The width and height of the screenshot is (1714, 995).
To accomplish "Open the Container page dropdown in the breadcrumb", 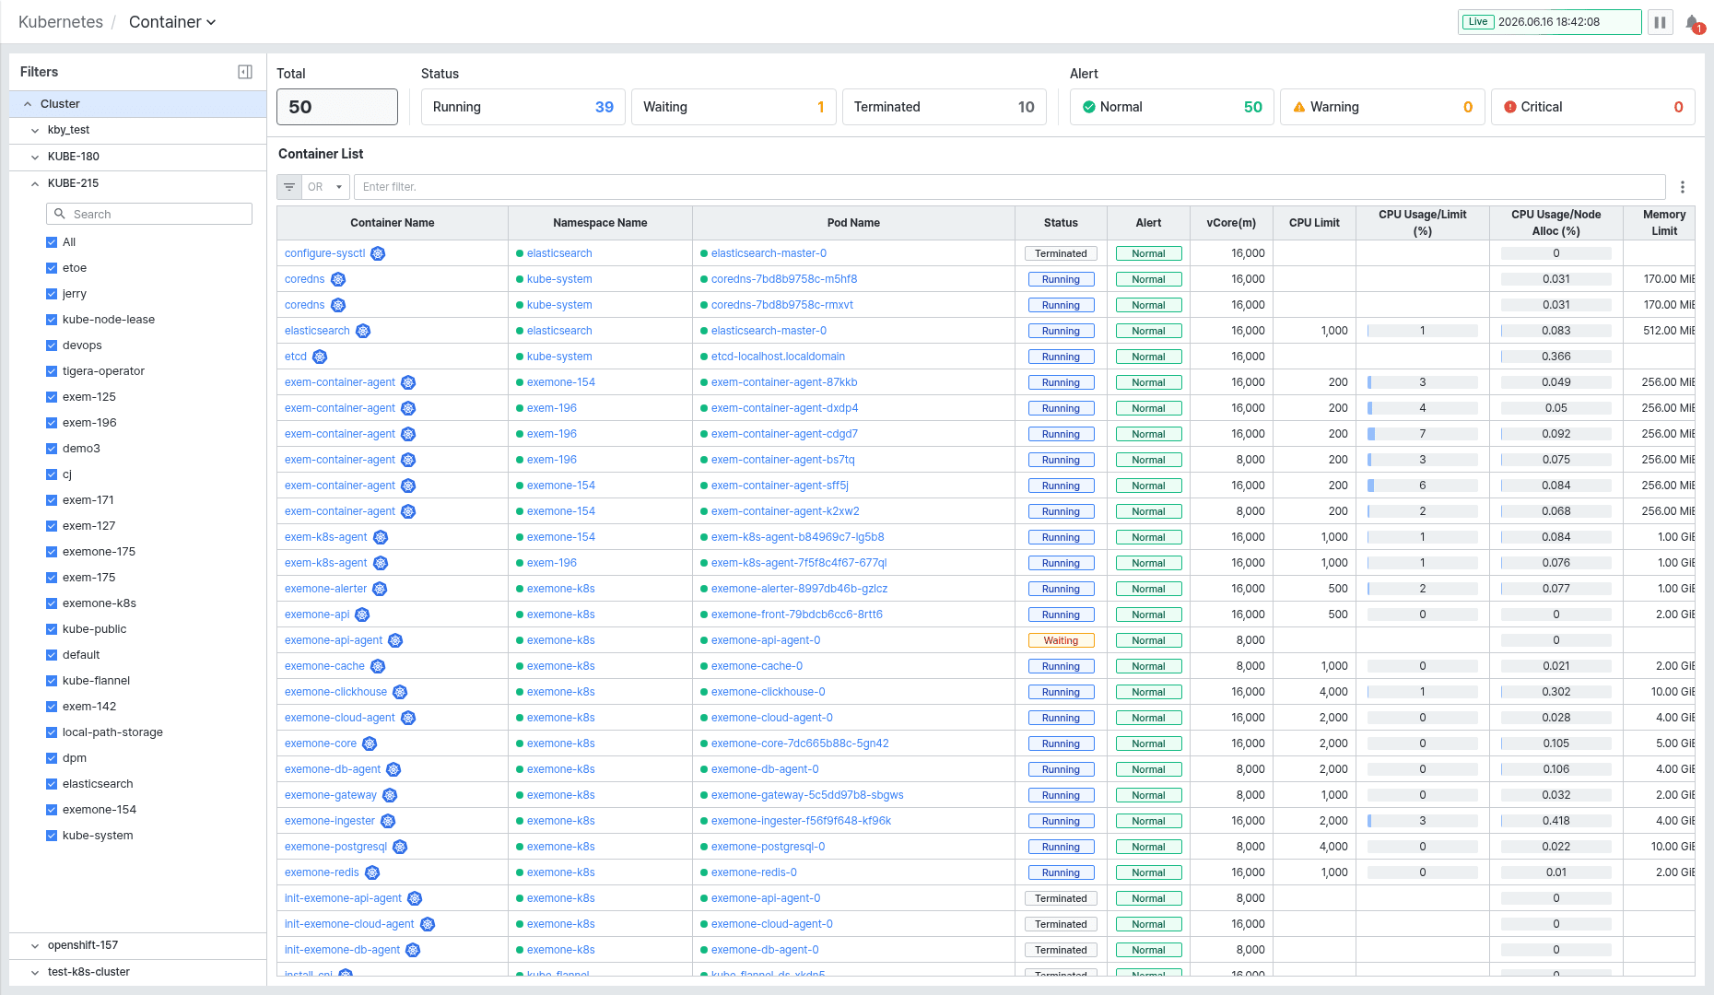I will pyautogui.click(x=172, y=22).
